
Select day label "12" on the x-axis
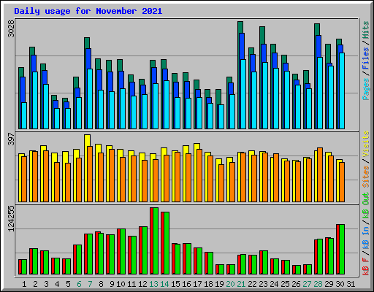click(142, 284)
